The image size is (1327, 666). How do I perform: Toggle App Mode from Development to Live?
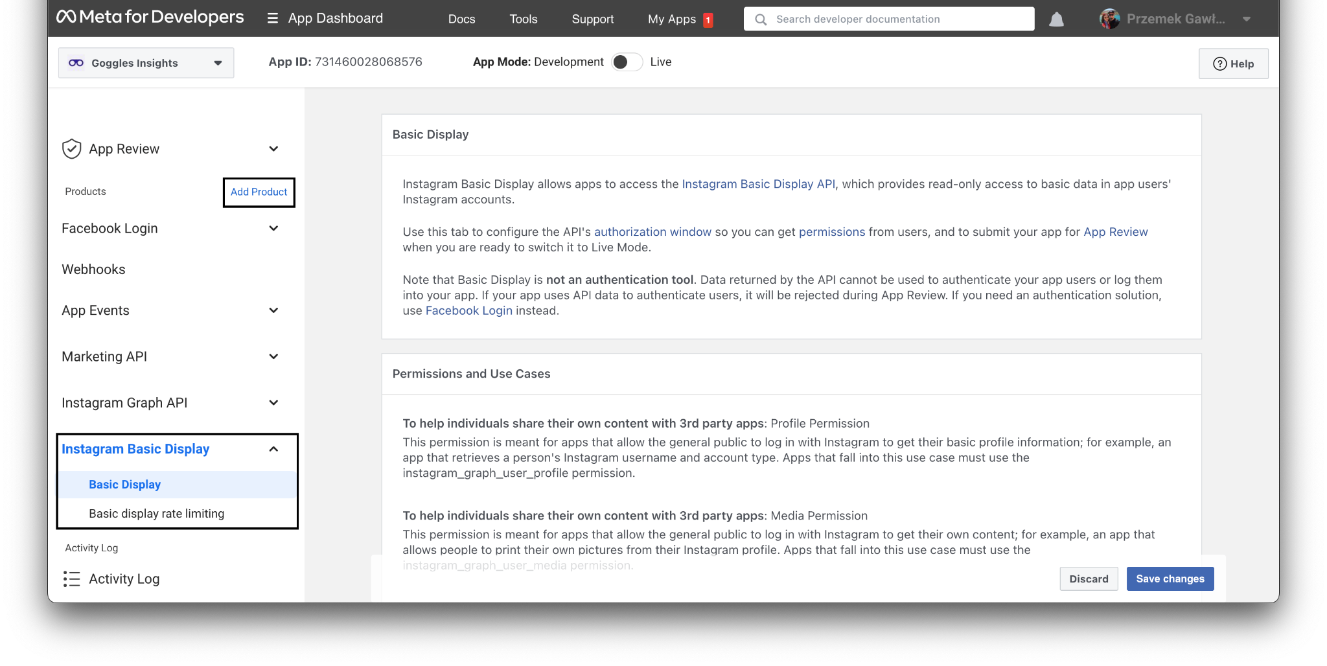(x=627, y=62)
